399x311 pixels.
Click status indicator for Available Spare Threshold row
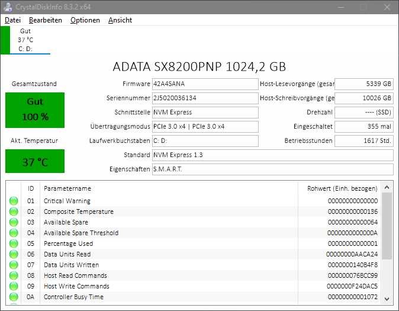click(14, 233)
